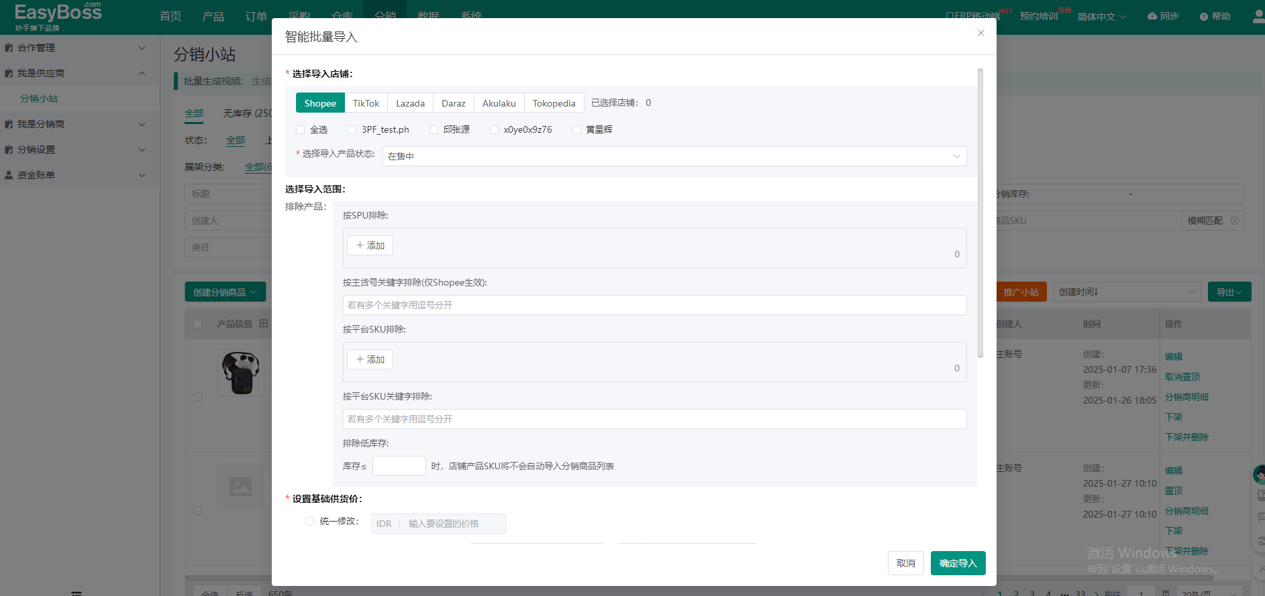Tick the 黄星辉 store checkbox
This screenshot has height=596, width=1265.
[576, 129]
